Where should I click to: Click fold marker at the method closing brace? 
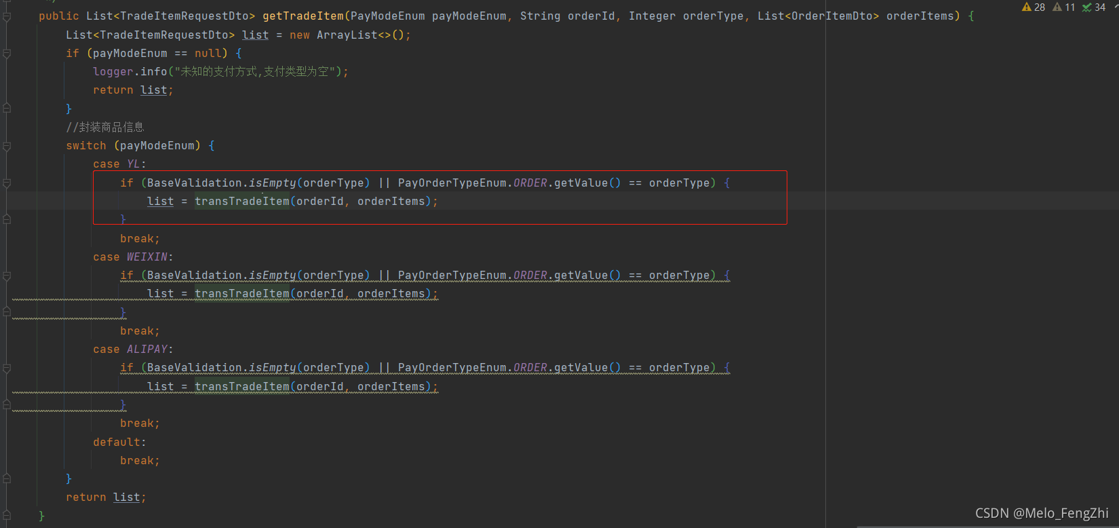pos(7,516)
